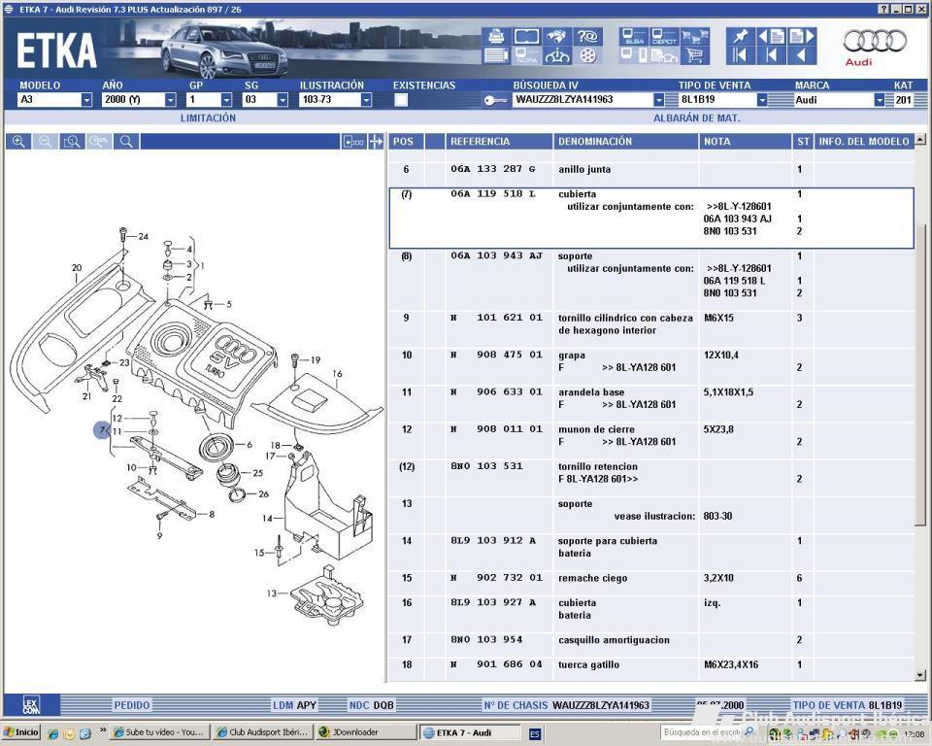Click the illustration layout selector icon
Viewport: 932px width, 746px height.
[x=353, y=142]
